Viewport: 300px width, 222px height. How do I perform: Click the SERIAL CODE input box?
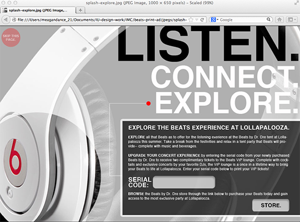pos(184,182)
